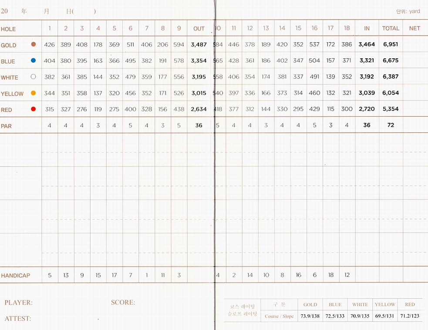Click the par total value 72
The height and width of the screenshot is (330, 428).
point(391,125)
